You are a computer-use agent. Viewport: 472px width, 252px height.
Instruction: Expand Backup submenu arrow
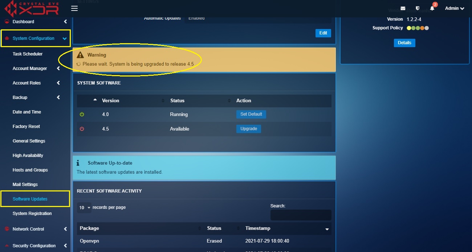[x=58, y=97]
